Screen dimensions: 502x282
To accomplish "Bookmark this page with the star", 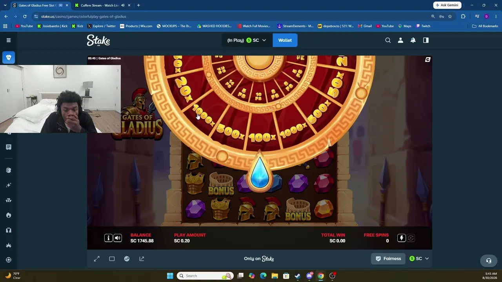I will [x=450, y=16].
